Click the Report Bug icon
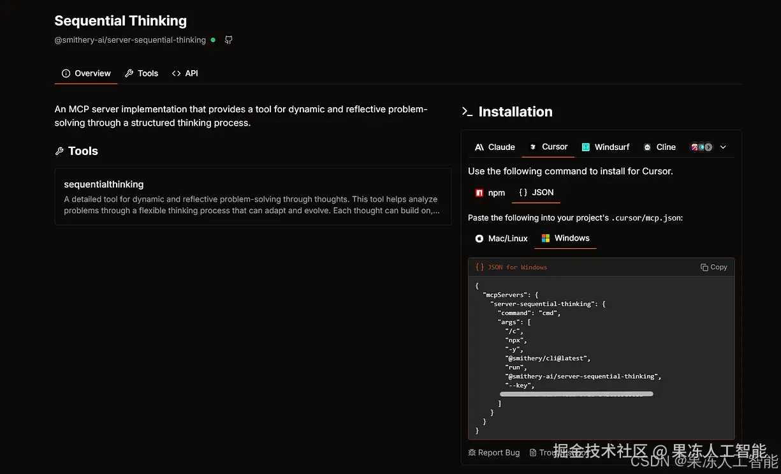 [472, 452]
